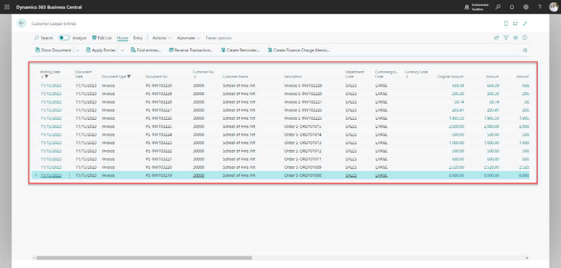Click Reverse Transaction...
Image resolution: width=561 pixels, height=268 pixels.
pyautogui.click(x=191, y=50)
